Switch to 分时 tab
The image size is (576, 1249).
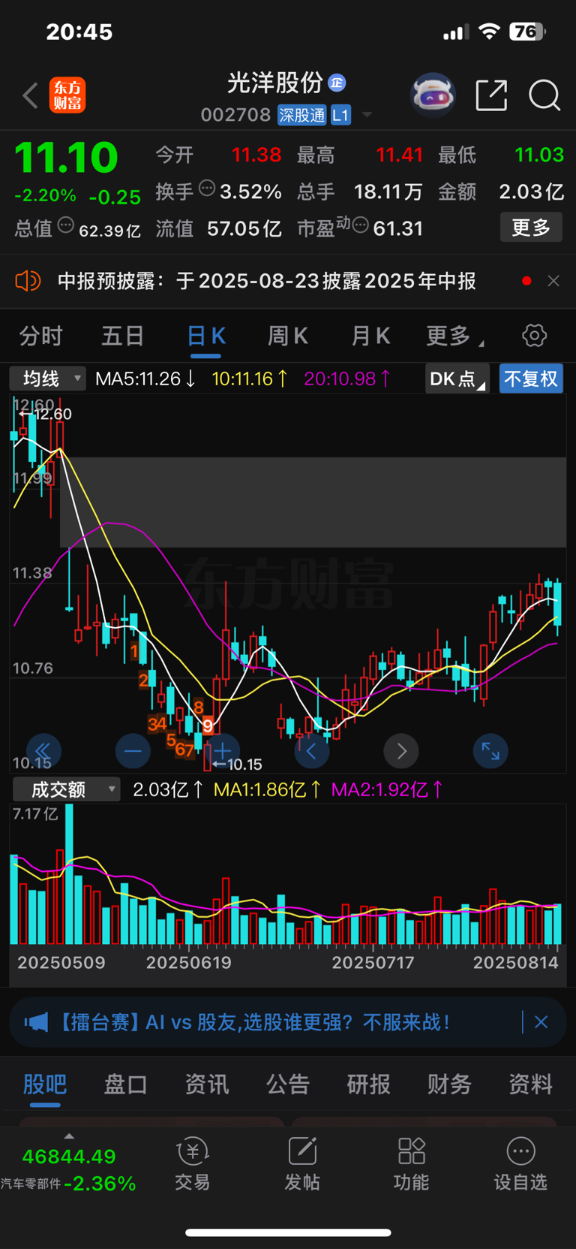[40, 336]
